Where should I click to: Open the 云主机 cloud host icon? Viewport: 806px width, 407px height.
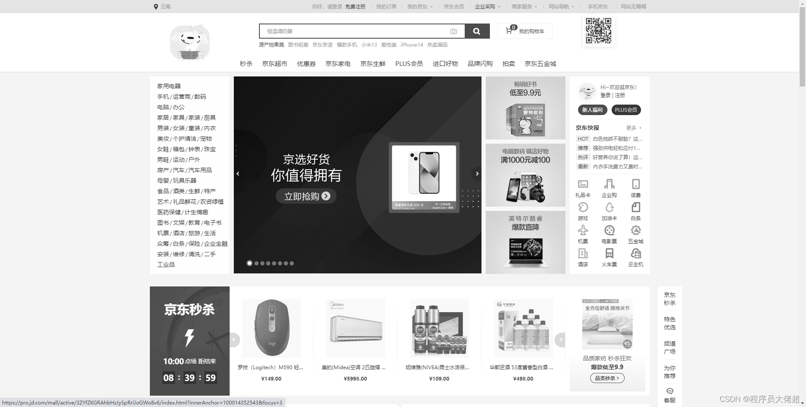(x=636, y=253)
